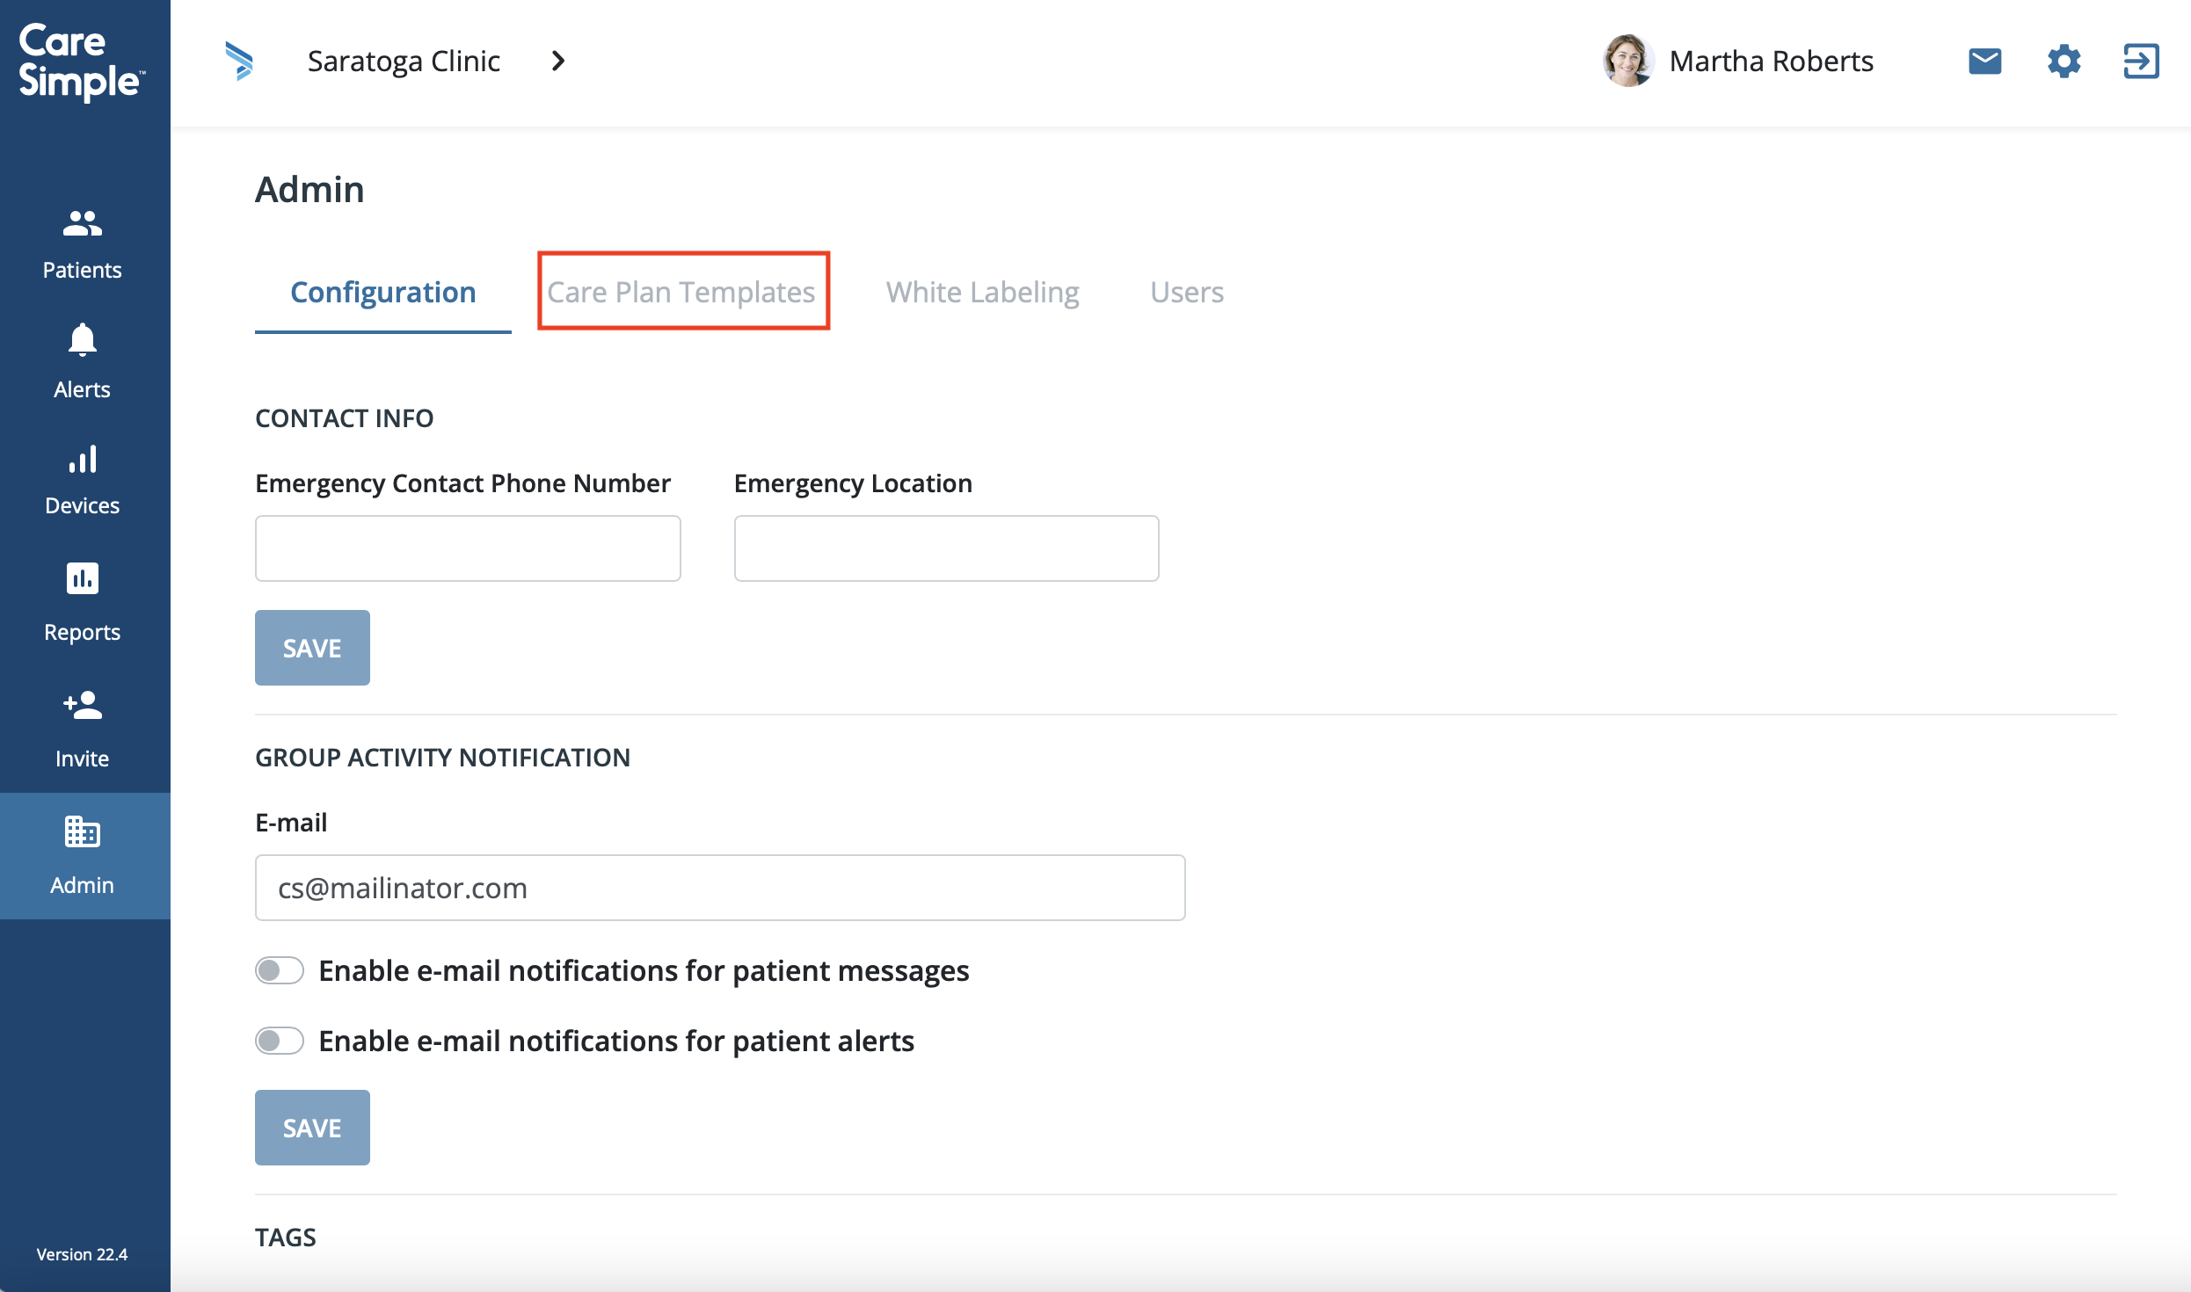Switch to the Care Plan Templates tab
Viewport: 2191px width, 1292px height.
click(x=681, y=292)
